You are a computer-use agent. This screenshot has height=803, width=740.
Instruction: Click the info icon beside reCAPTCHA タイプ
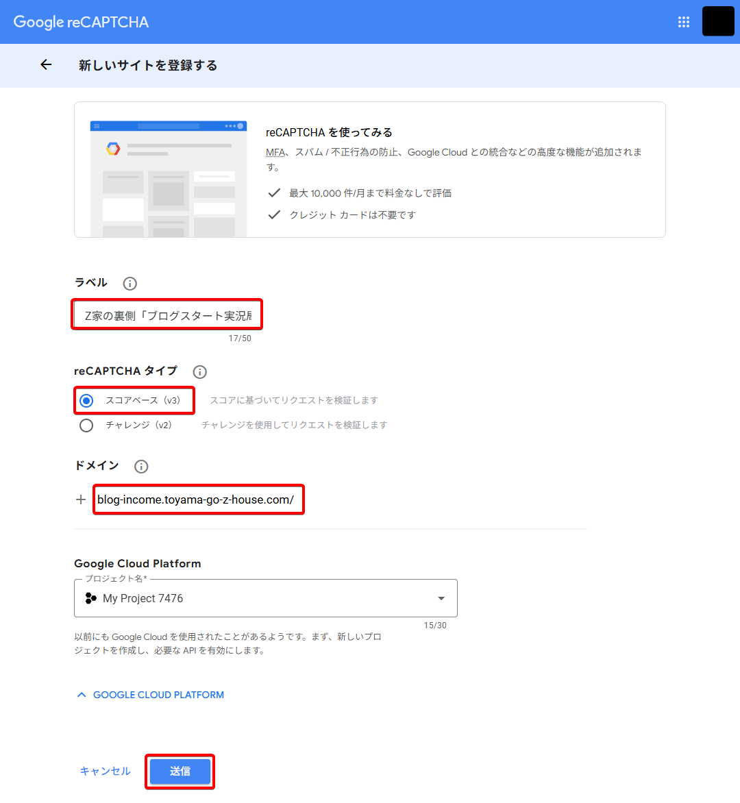pos(199,372)
